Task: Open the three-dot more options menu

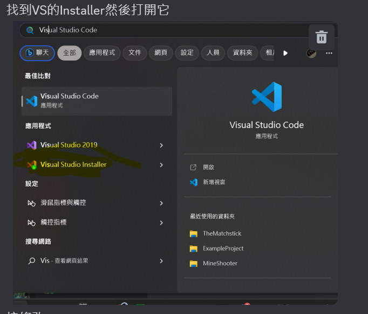Action: pos(329,53)
